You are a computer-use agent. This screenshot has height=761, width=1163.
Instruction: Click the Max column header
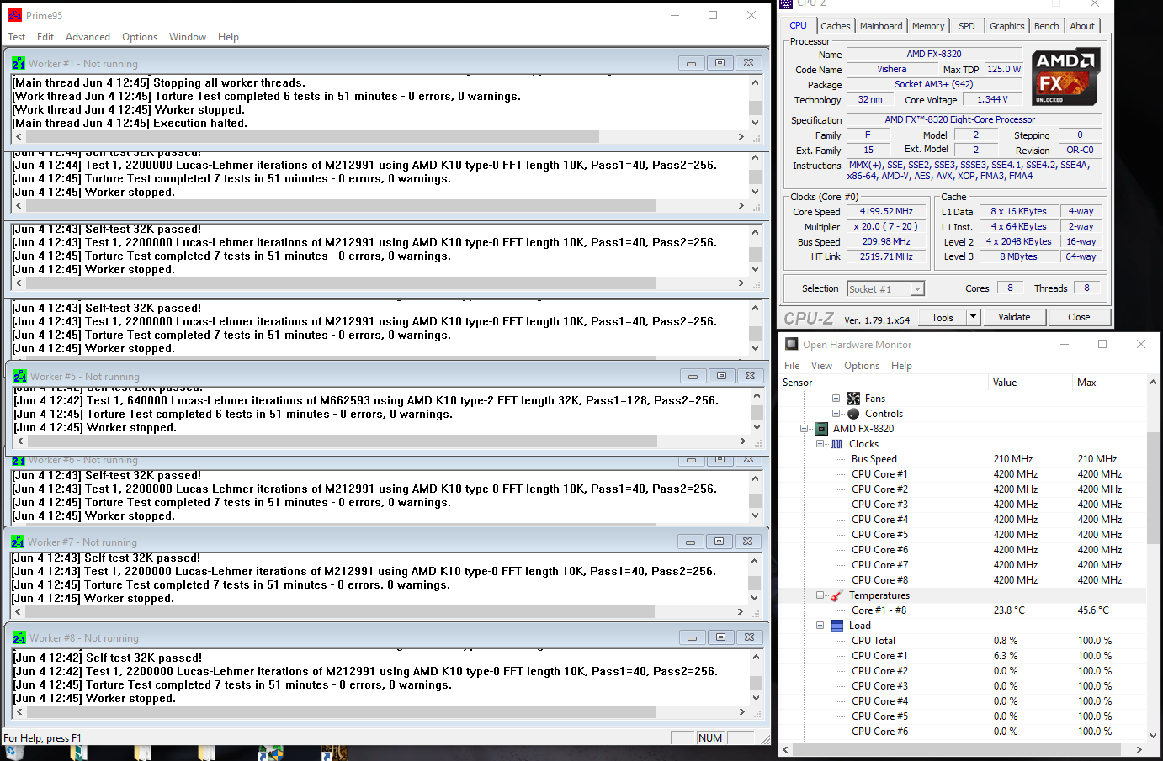pyautogui.click(x=1108, y=383)
